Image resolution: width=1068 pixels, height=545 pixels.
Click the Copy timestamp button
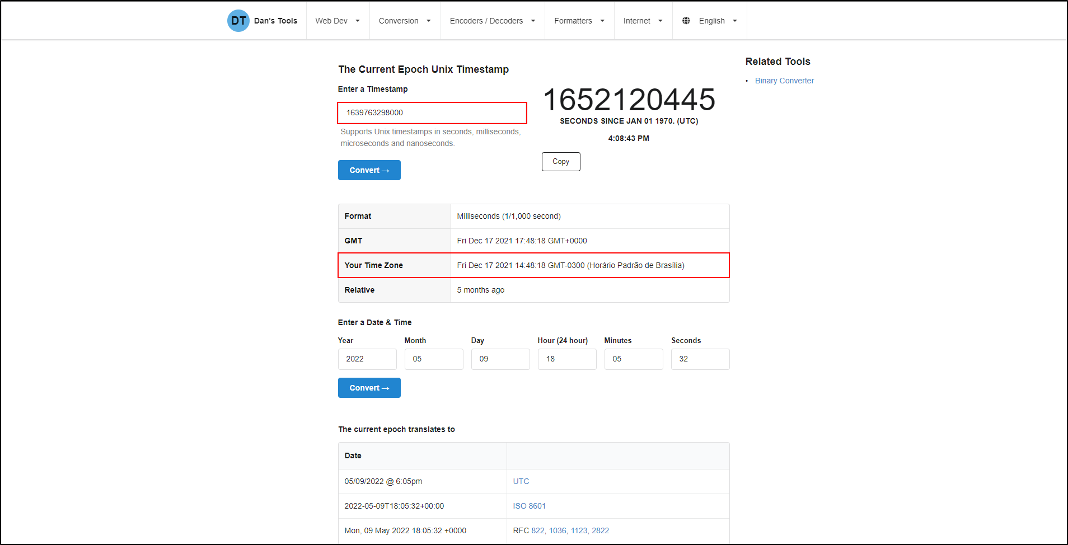pyautogui.click(x=561, y=162)
